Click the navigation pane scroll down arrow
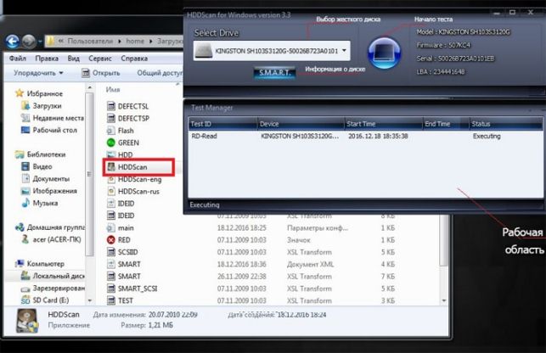This screenshot has width=546, height=353. [x=90, y=300]
